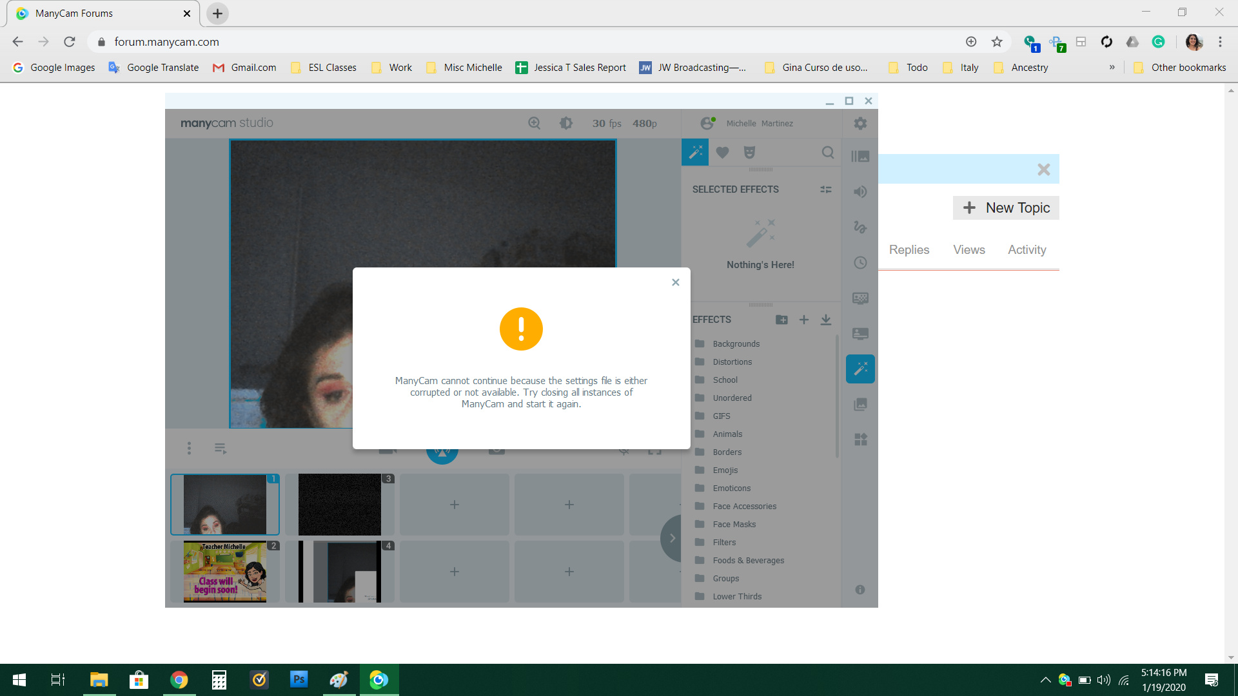Expand the Distortions folder
Image resolution: width=1238 pixels, height=696 pixels.
[723, 362]
